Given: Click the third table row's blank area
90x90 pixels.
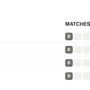Looking at the screenshot, I should (32, 63).
